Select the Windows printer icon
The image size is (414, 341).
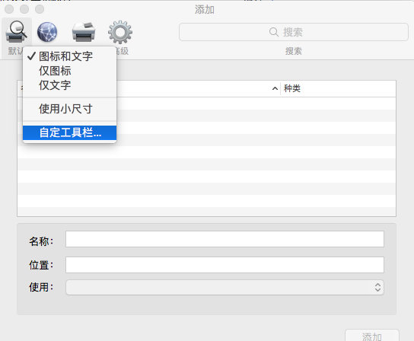pyautogui.click(x=84, y=32)
